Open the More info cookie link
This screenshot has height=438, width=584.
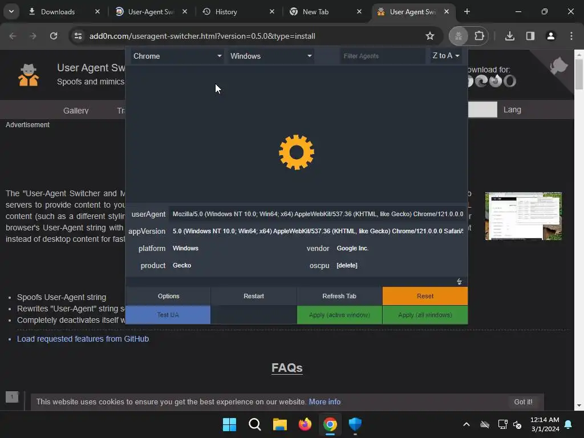(x=325, y=402)
